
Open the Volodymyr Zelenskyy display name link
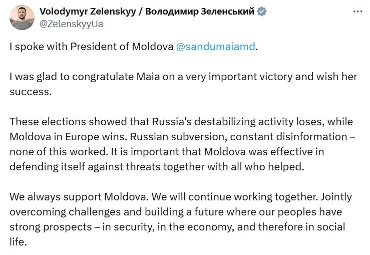(88, 12)
